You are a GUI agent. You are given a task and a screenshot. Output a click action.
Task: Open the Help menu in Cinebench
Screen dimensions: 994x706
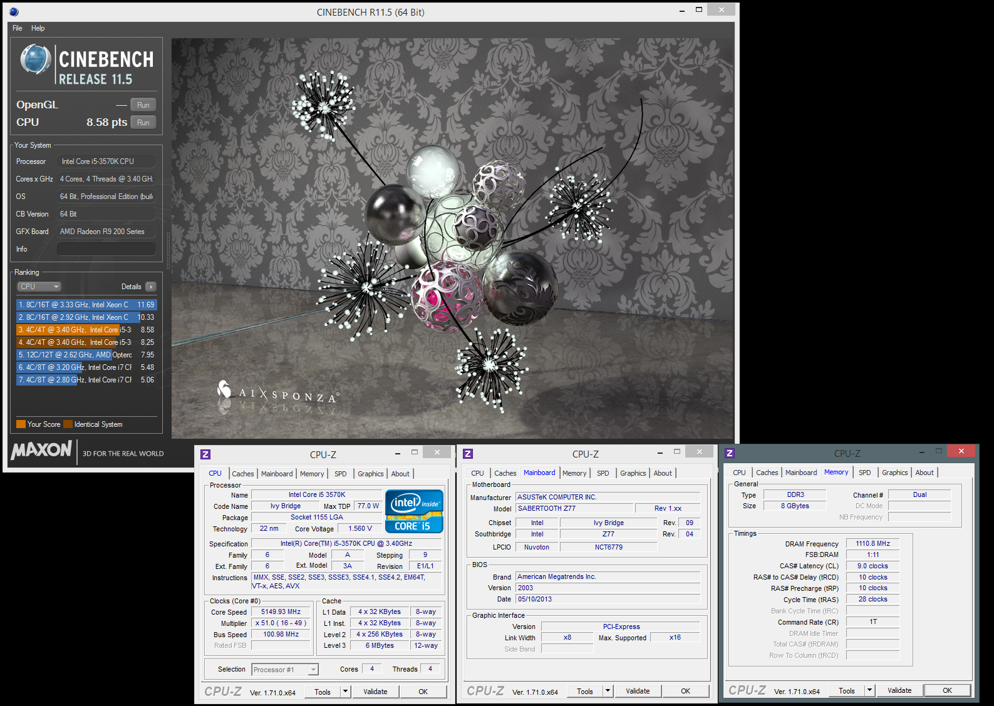click(x=38, y=28)
